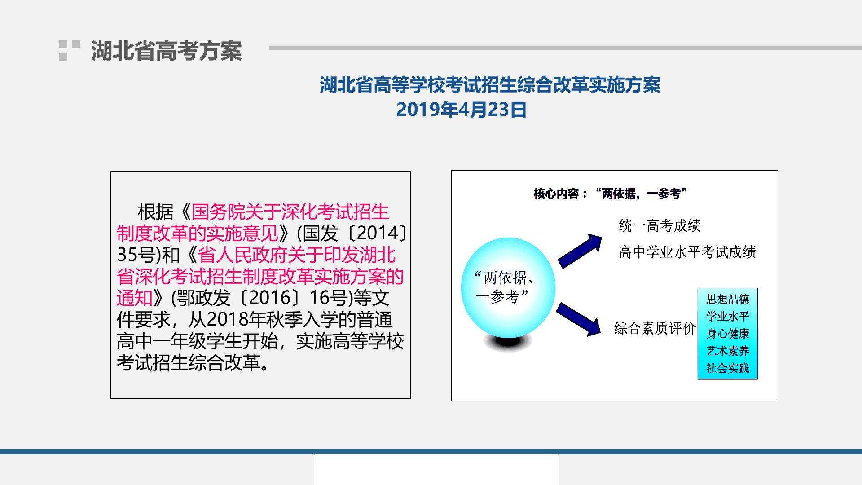
Task: Click the label 统一高考成绩
Action: 660,225
